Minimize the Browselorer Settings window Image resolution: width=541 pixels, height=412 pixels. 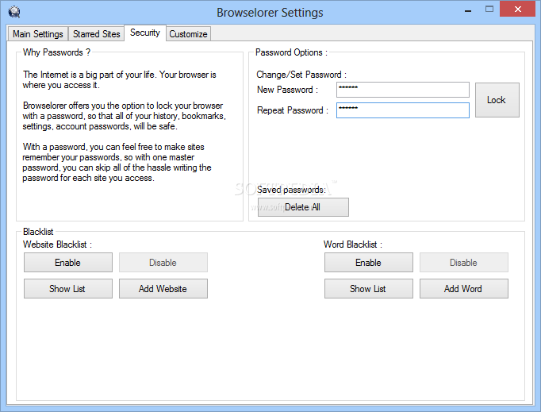point(468,10)
